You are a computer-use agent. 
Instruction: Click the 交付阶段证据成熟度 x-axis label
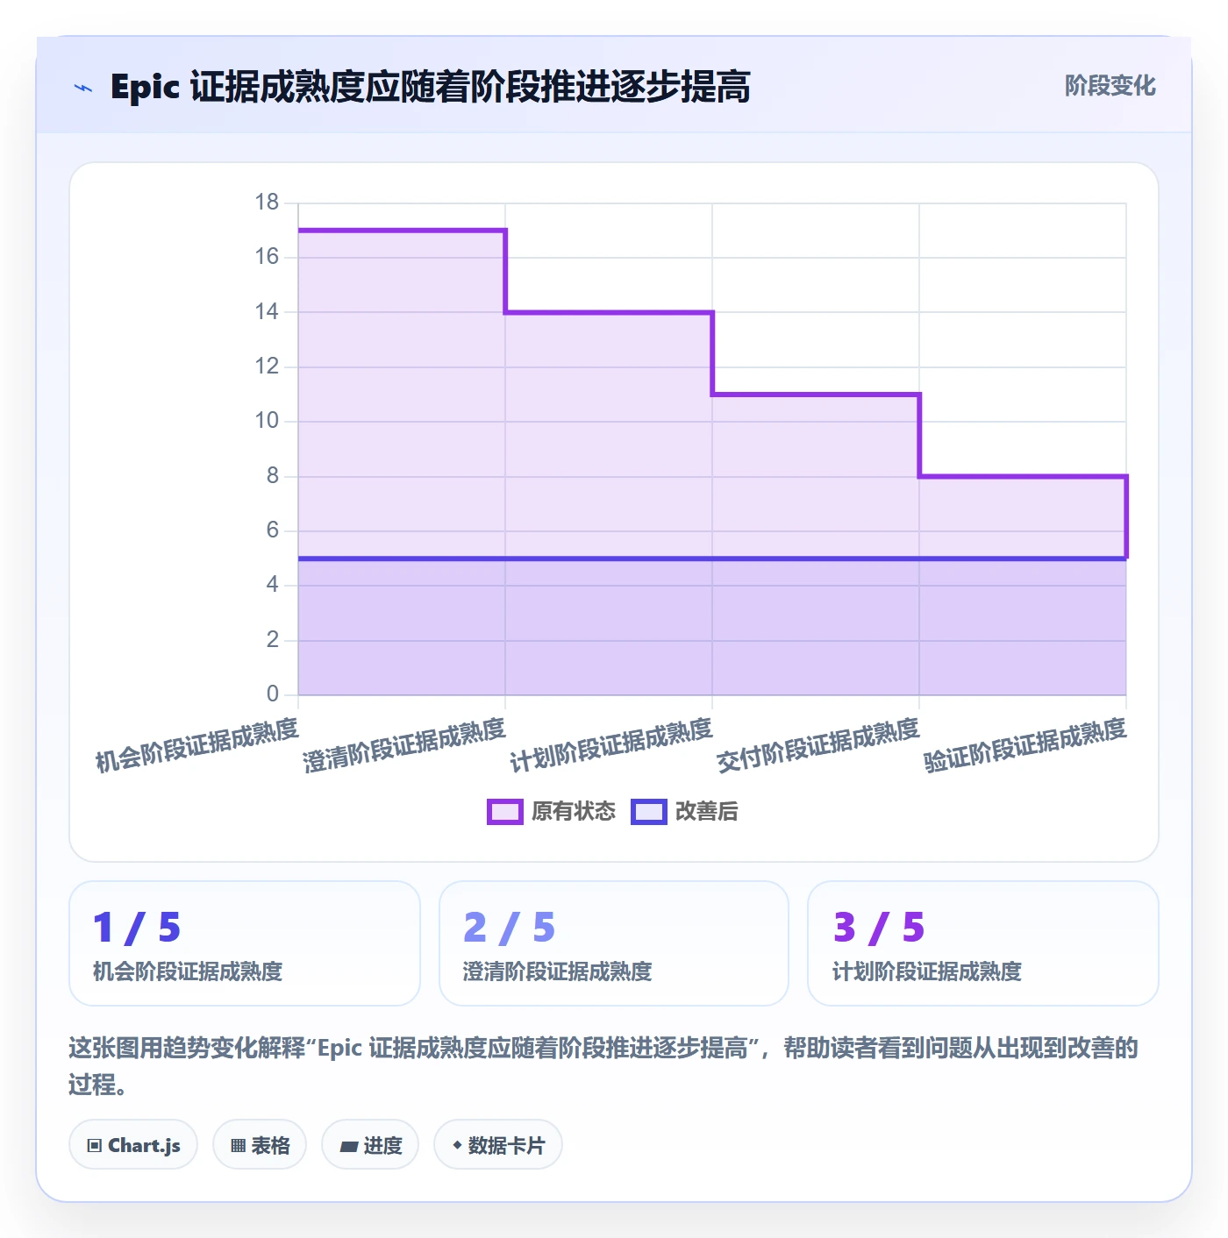(x=818, y=745)
